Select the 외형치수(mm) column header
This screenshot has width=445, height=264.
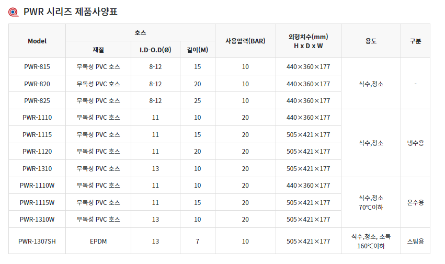tap(309, 41)
